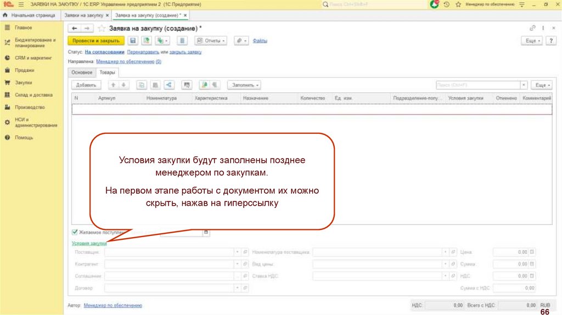Toggle the 'Желаемое поступление' checkbox
This screenshot has width=562, height=315.
tap(75, 233)
